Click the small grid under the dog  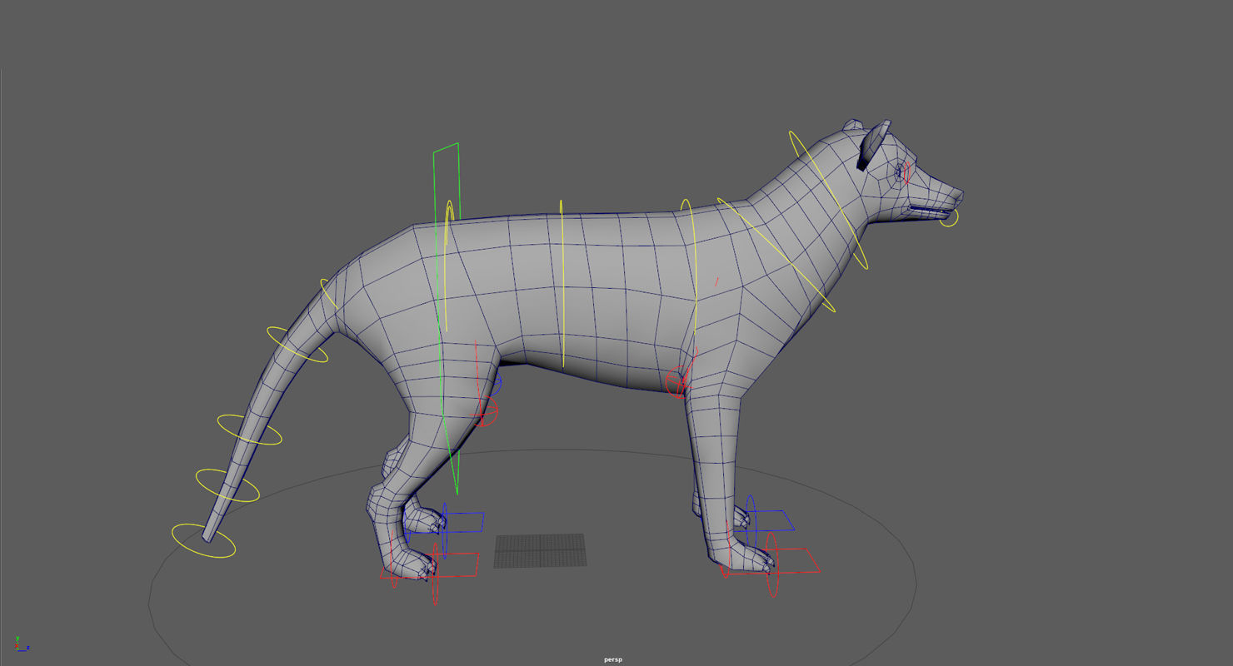click(540, 551)
